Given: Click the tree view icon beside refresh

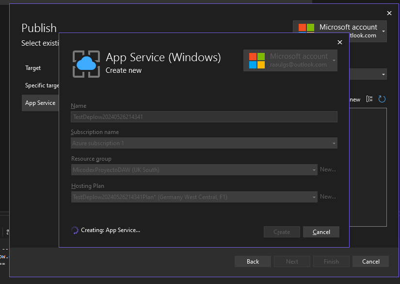Looking at the screenshot, I should (369, 99).
